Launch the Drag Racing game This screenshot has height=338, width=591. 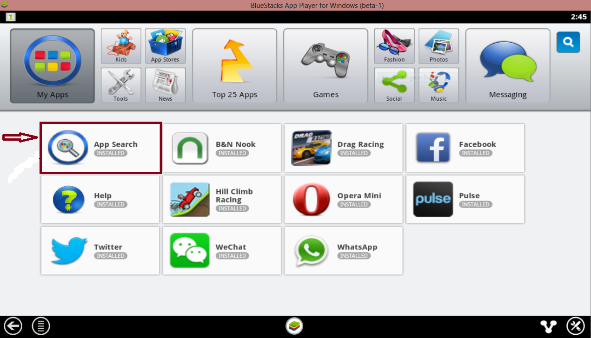344,148
